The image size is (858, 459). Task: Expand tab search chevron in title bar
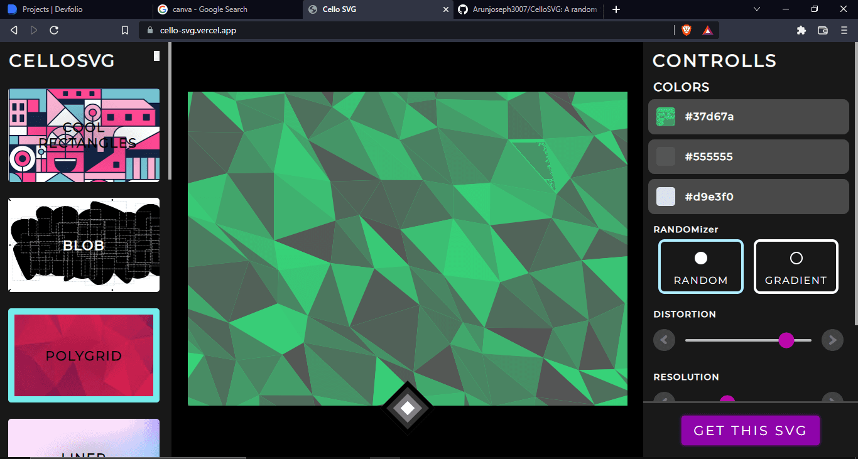[x=757, y=9]
